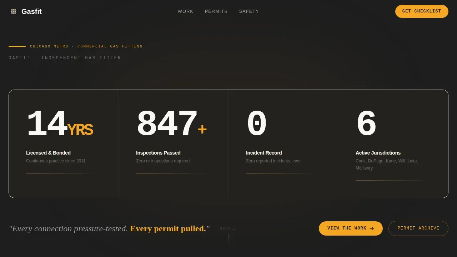Click 'Continuous practice since 2011' text
The image size is (457, 257).
pyautogui.click(x=56, y=161)
